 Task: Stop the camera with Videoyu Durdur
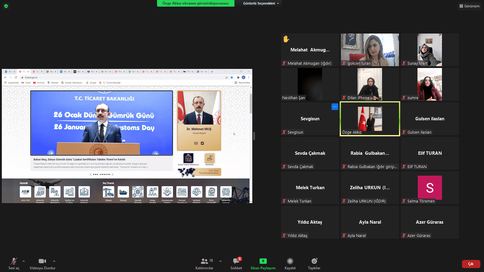pos(42,264)
